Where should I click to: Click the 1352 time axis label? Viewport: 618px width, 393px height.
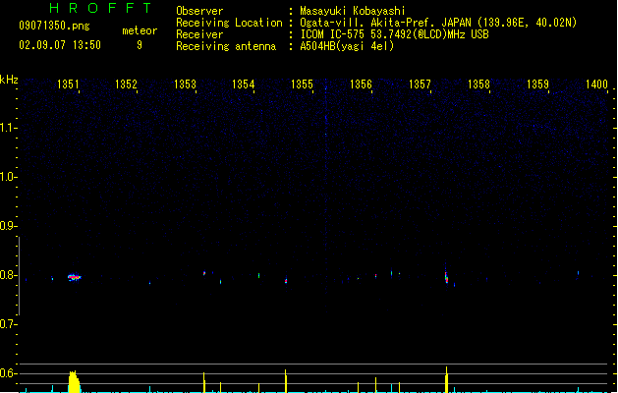tap(126, 84)
